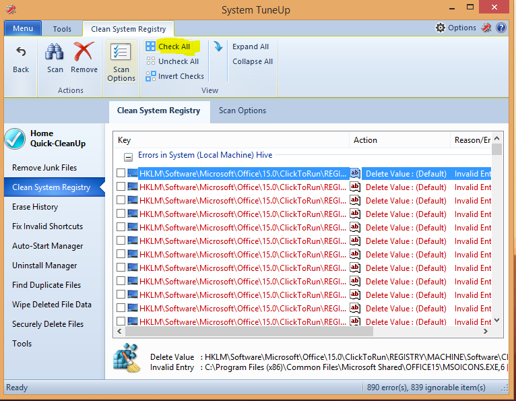Open Options gear icon
Image resolution: width=516 pixels, height=401 pixels.
coord(441,28)
